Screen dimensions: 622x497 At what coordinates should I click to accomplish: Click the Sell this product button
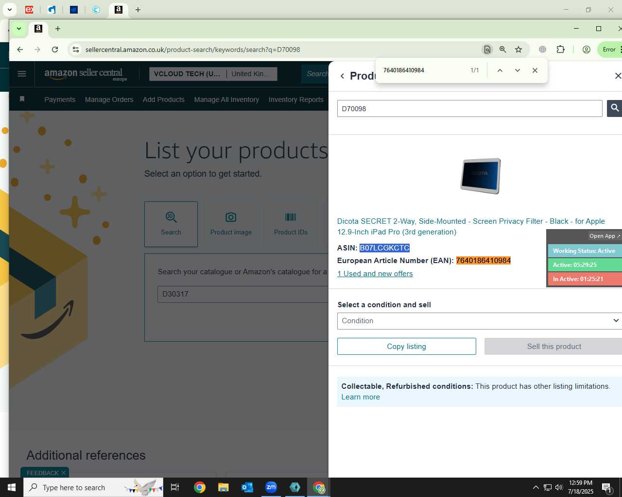[x=553, y=347]
